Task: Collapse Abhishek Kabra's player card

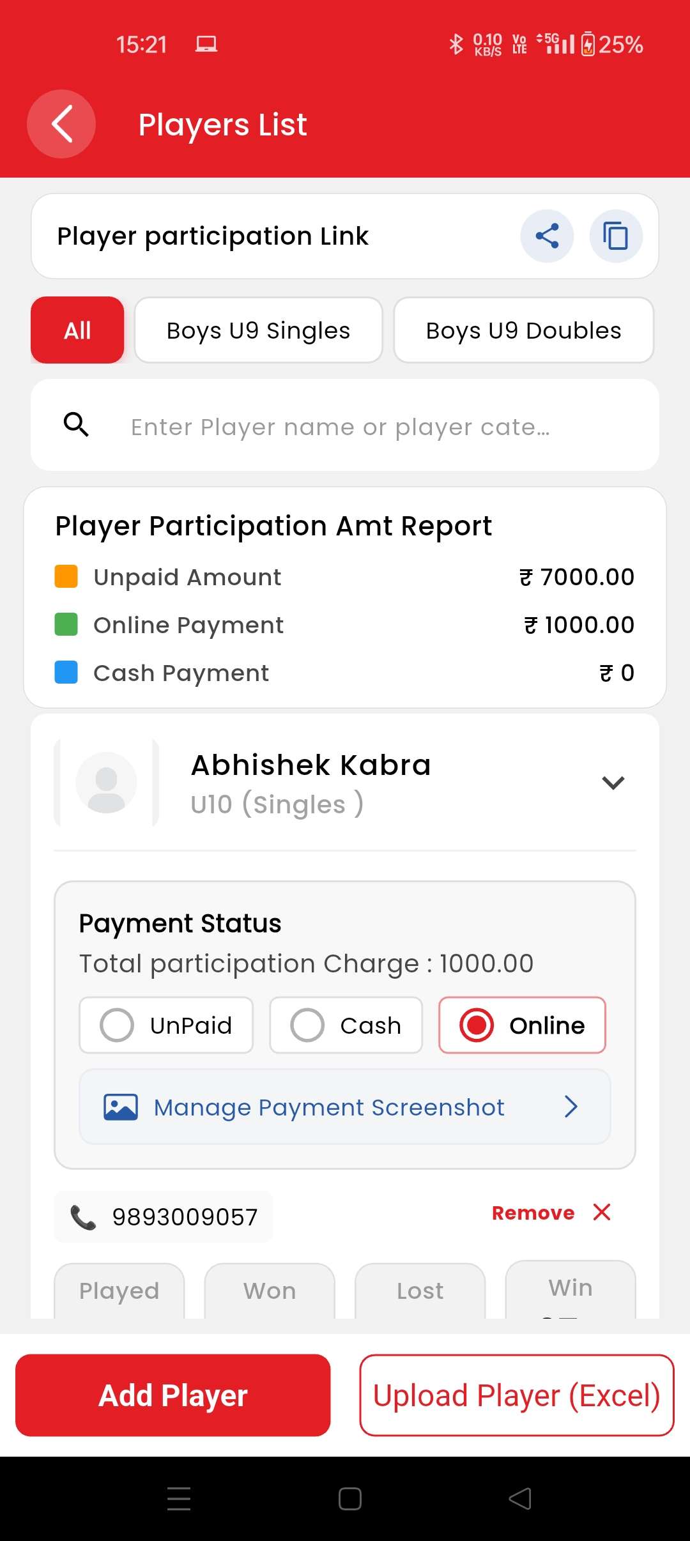Action: [613, 783]
